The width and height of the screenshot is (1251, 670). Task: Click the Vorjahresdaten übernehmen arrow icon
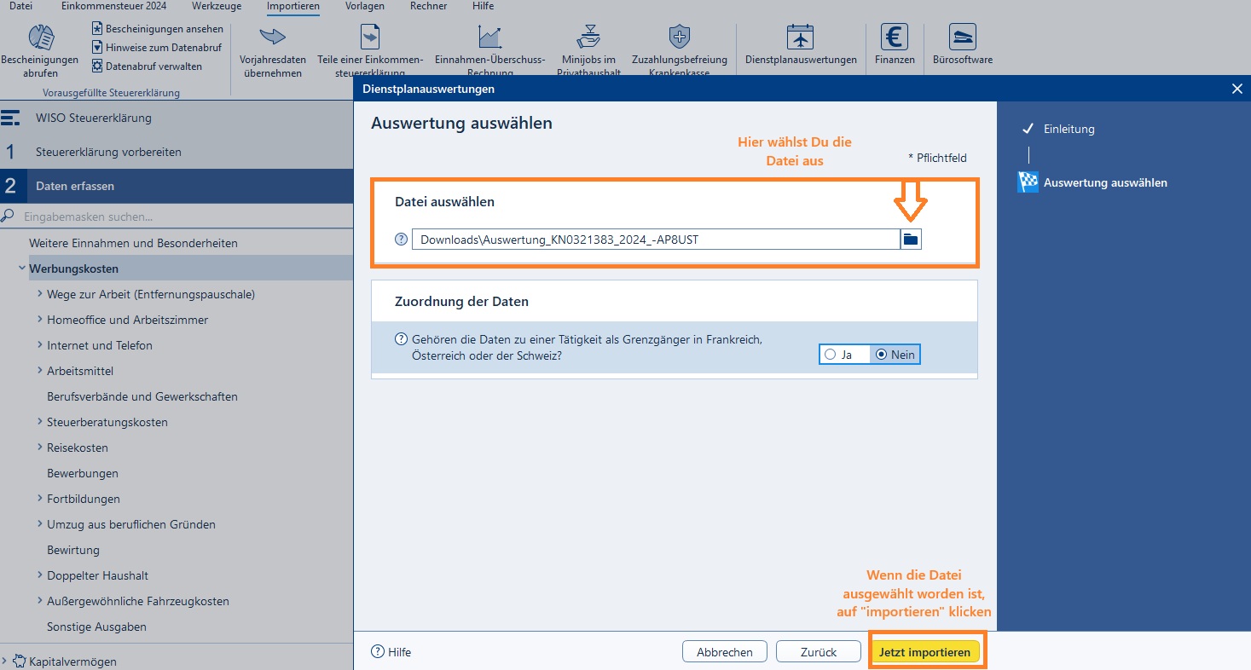[x=273, y=37]
